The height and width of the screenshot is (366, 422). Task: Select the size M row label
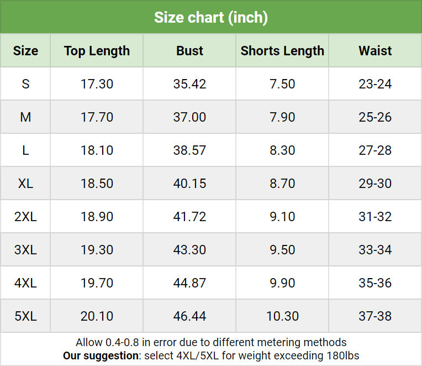25,117
